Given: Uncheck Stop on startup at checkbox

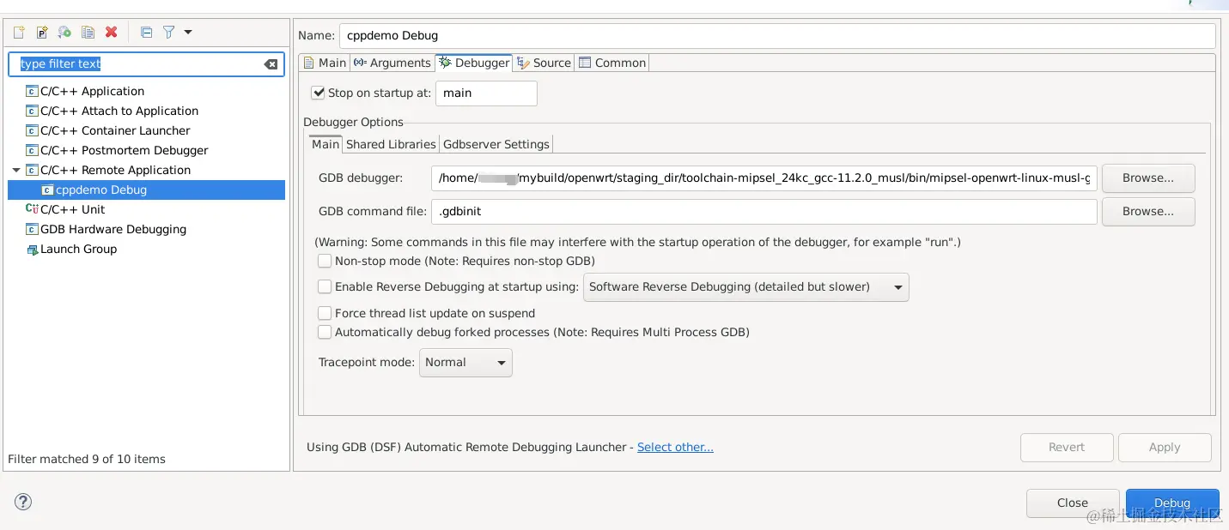Looking at the screenshot, I should pyautogui.click(x=319, y=93).
